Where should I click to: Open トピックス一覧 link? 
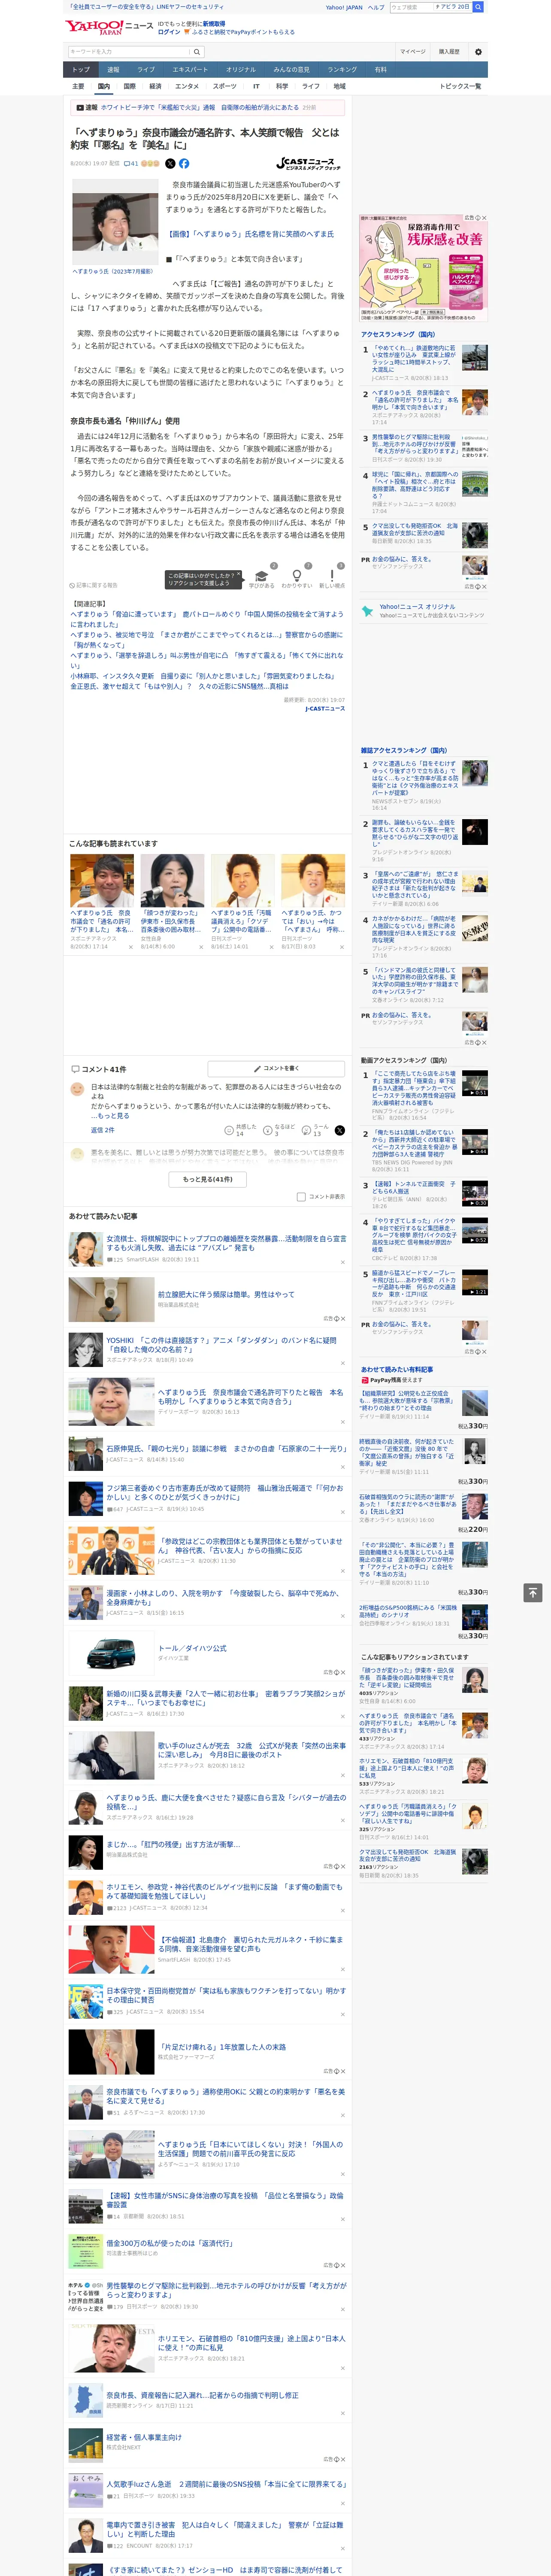(x=460, y=86)
